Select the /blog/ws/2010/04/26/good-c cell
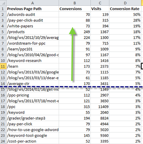Screen dimensions: 143x144 pos(33,55)
